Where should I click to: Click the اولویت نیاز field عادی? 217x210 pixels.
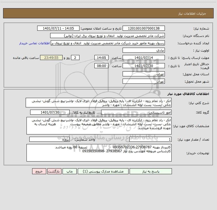[x=144, y=50]
